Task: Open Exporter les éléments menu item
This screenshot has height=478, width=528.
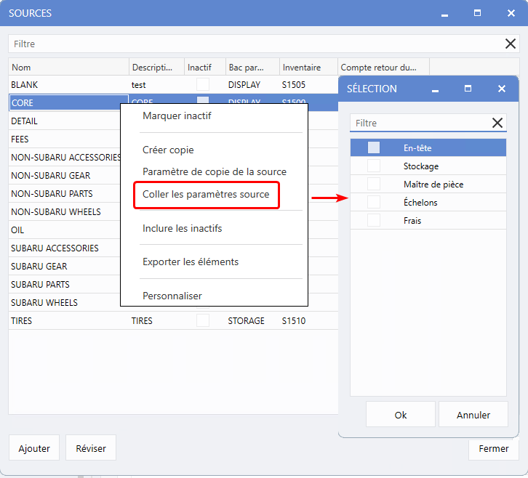Action: (x=191, y=262)
